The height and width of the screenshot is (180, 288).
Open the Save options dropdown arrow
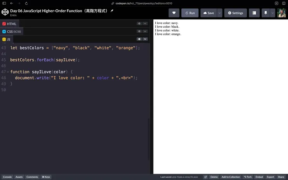click(x=220, y=13)
